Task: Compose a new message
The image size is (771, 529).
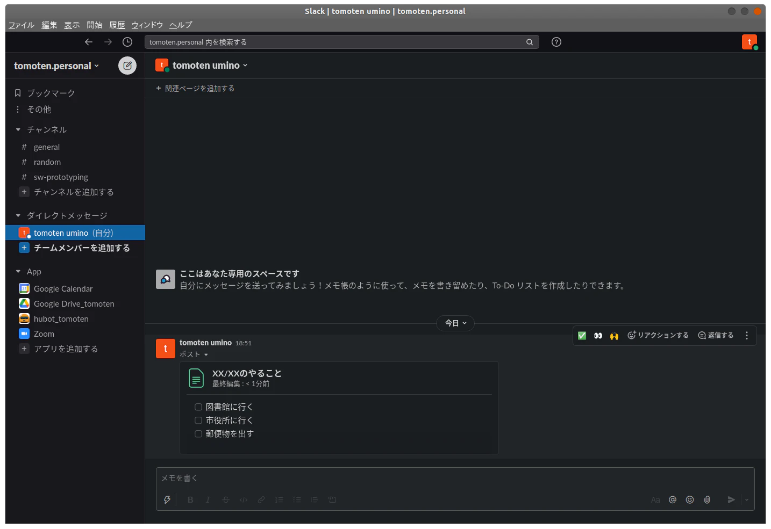Action: pyautogui.click(x=127, y=66)
